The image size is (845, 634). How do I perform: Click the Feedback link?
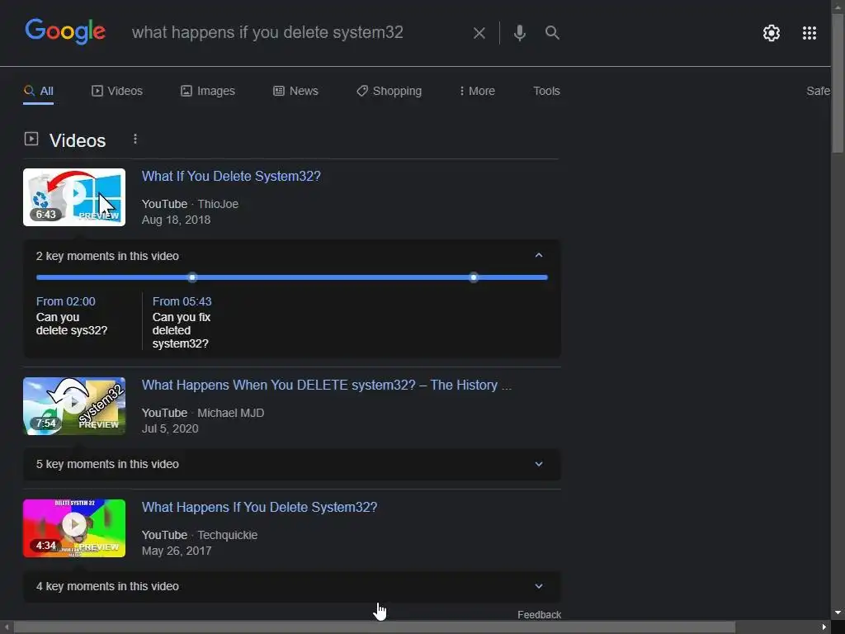539,614
